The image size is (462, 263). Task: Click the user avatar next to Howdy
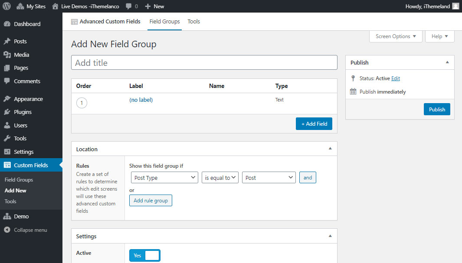pyautogui.click(x=455, y=6)
